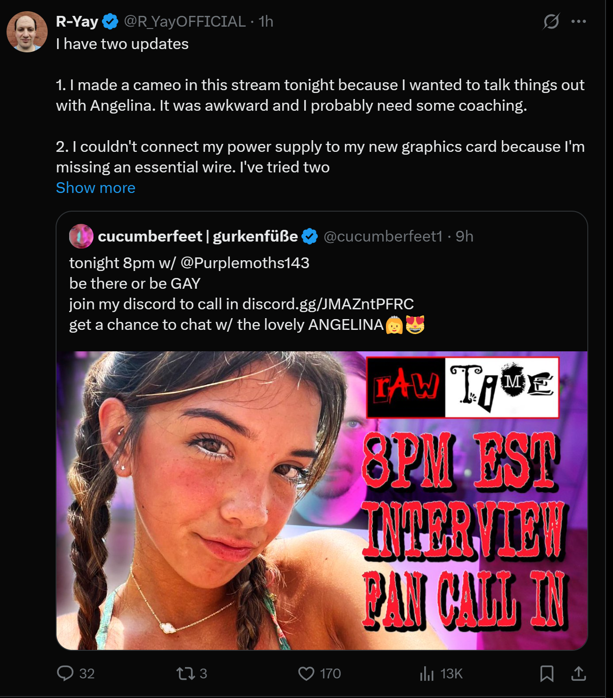Click the 9h quoted post timestamp
Viewport: 613px width, 698px height.
pyautogui.click(x=464, y=236)
